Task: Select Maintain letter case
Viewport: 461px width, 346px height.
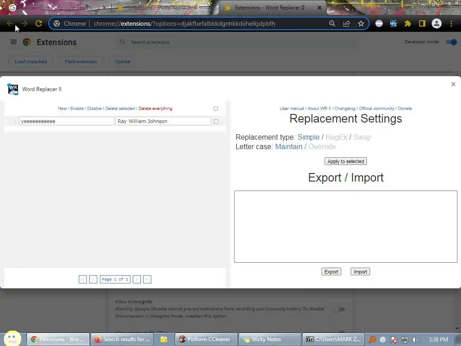Action: [289, 146]
